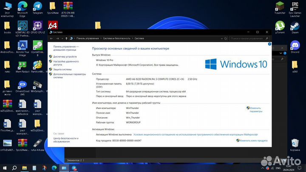Image resolution: width=306 pixels, height=172 pixels.
Task: Select processor name AMD A6-9220 text
Action: 155,79
